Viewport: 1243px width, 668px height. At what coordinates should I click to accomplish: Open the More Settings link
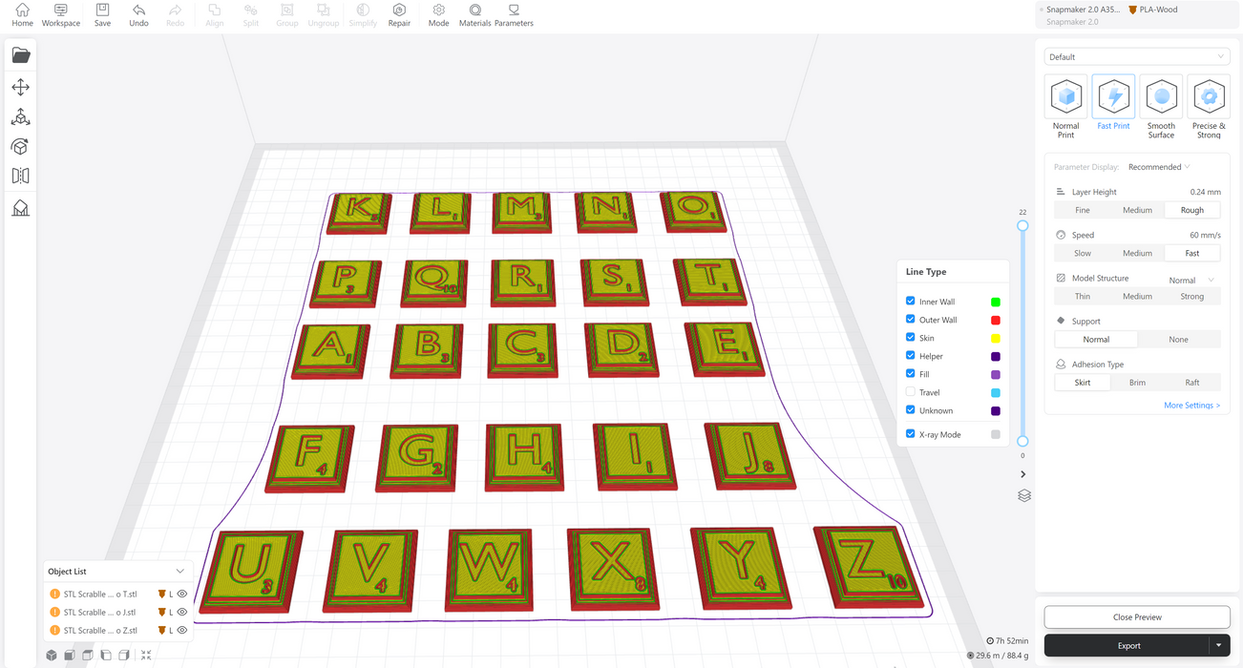coord(1191,406)
